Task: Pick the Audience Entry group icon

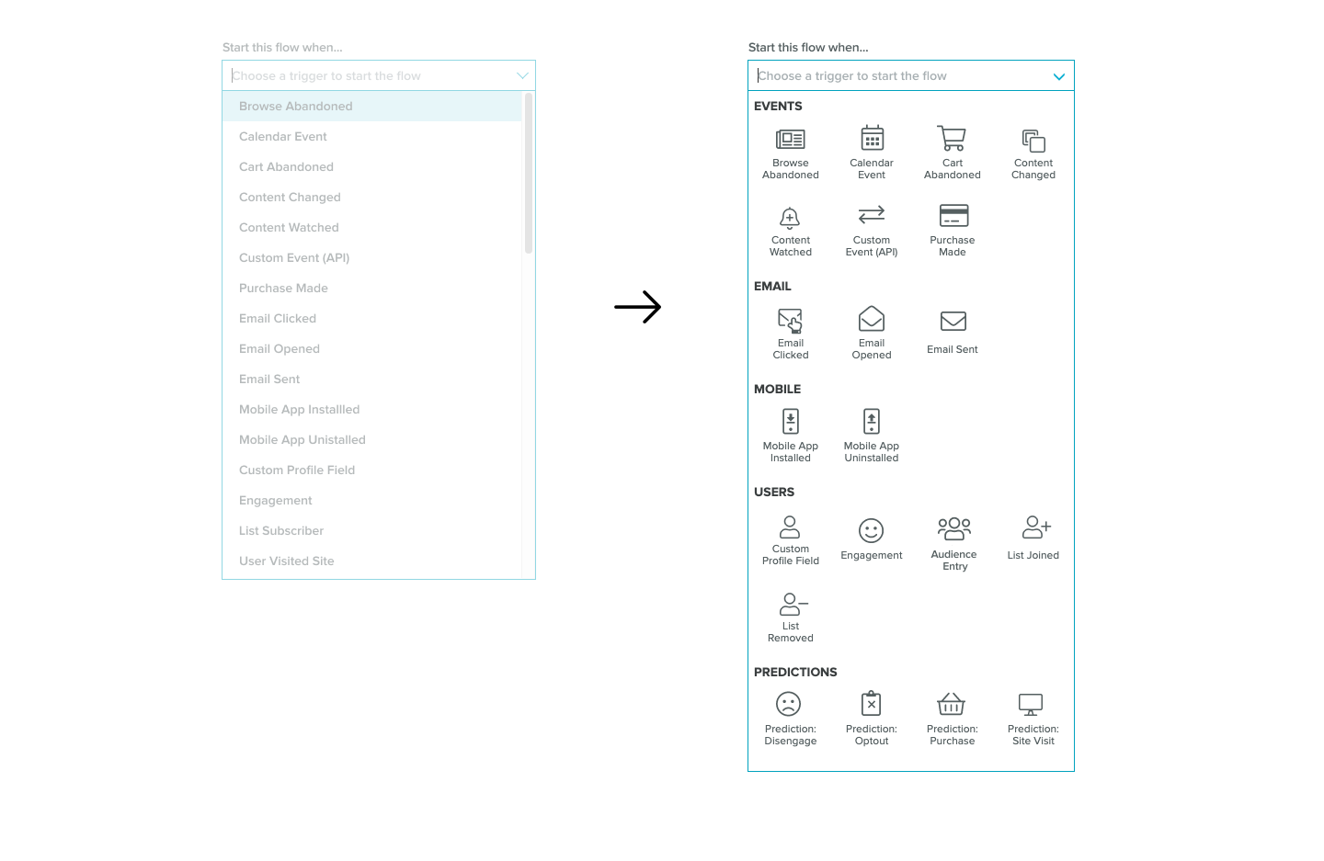Action: coord(953,528)
